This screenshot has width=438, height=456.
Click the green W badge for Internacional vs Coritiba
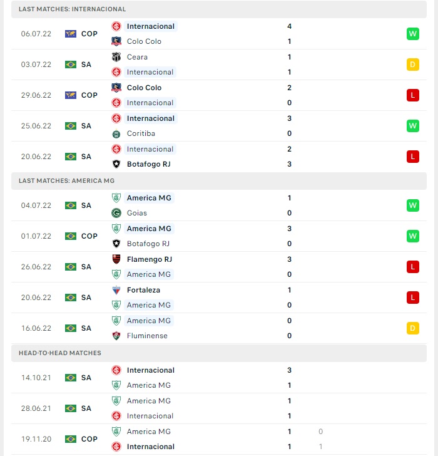click(x=413, y=126)
